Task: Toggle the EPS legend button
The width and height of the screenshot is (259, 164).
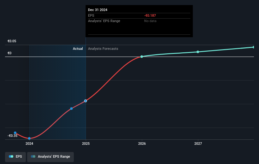Action: (15, 157)
